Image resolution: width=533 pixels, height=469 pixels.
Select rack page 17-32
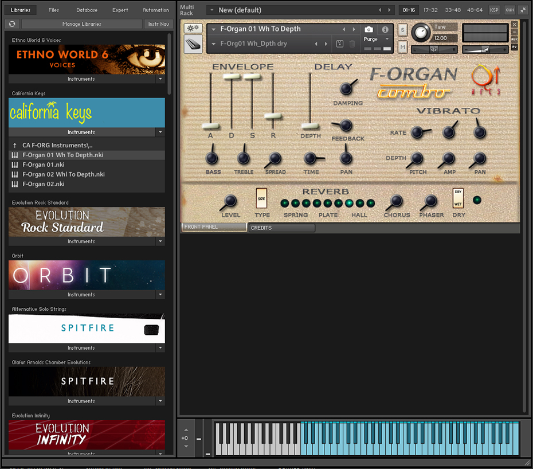pyautogui.click(x=430, y=10)
